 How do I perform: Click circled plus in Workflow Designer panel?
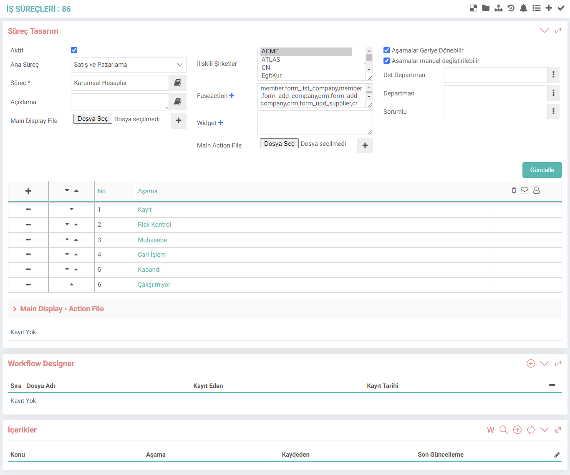point(531,363)
